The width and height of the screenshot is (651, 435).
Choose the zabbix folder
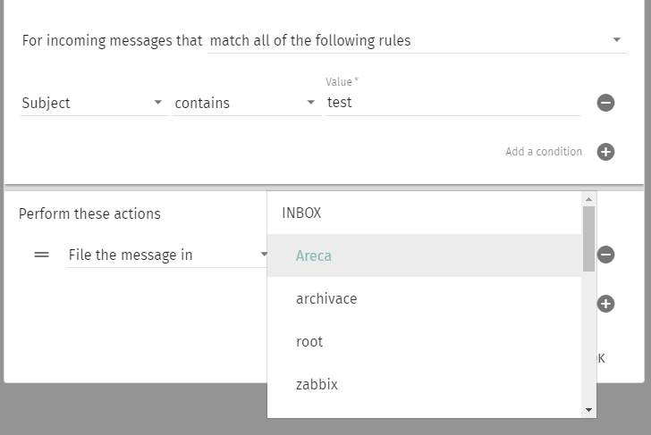pos(317,384)
